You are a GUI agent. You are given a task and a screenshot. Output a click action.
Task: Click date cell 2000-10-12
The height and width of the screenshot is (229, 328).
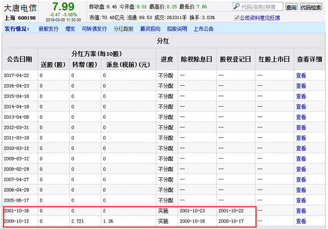16,221
